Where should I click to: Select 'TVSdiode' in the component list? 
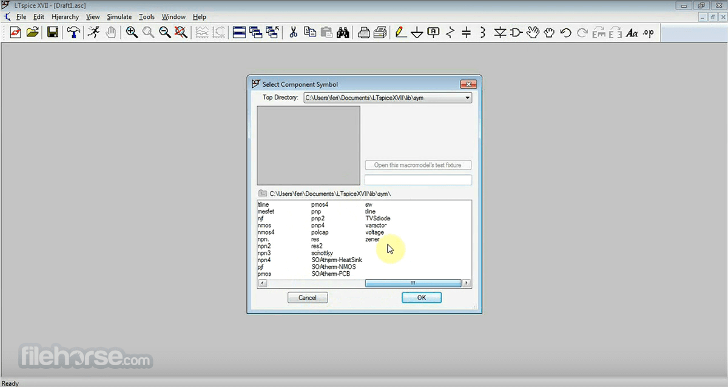pos(378,218)
